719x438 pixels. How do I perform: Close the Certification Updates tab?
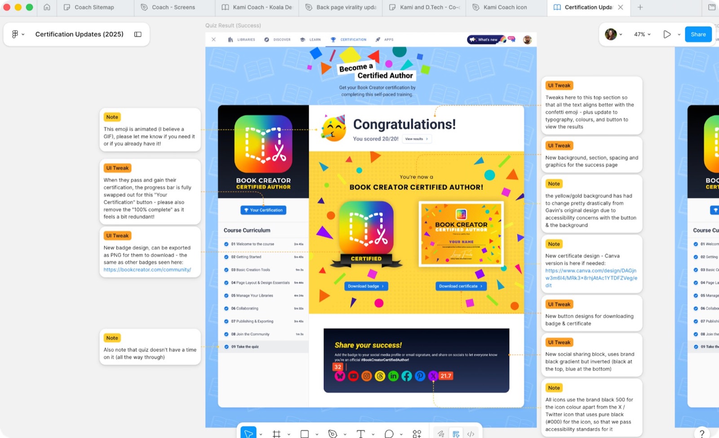pos(621,7)
